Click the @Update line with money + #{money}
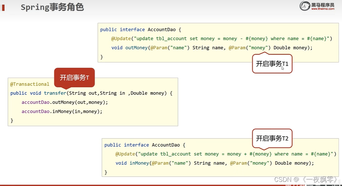The image size is (342, 186). click(x=226, y=154)
